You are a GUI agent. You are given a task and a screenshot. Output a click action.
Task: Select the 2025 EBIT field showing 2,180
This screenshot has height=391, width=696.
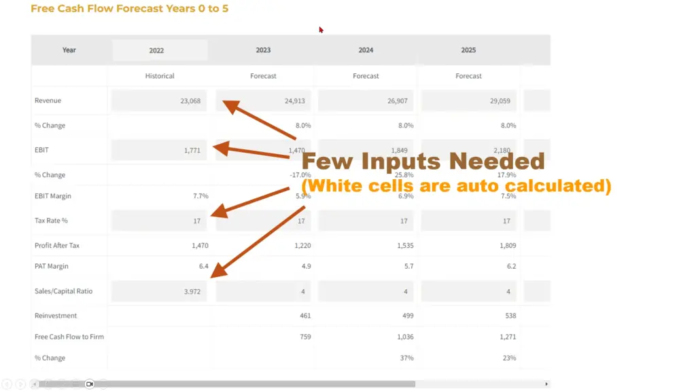(x=468, y=150)
